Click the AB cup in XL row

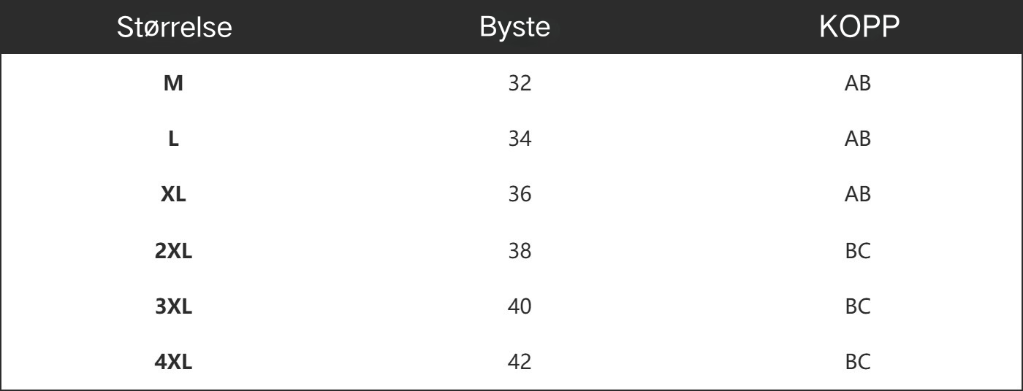(x=858, y=195)
